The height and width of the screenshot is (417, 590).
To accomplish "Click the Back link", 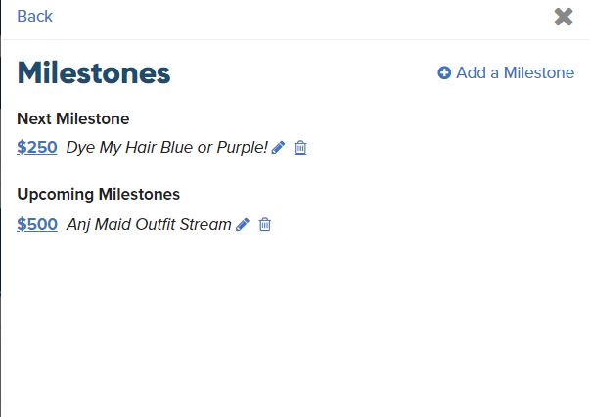I will click(x=34, y=17).
